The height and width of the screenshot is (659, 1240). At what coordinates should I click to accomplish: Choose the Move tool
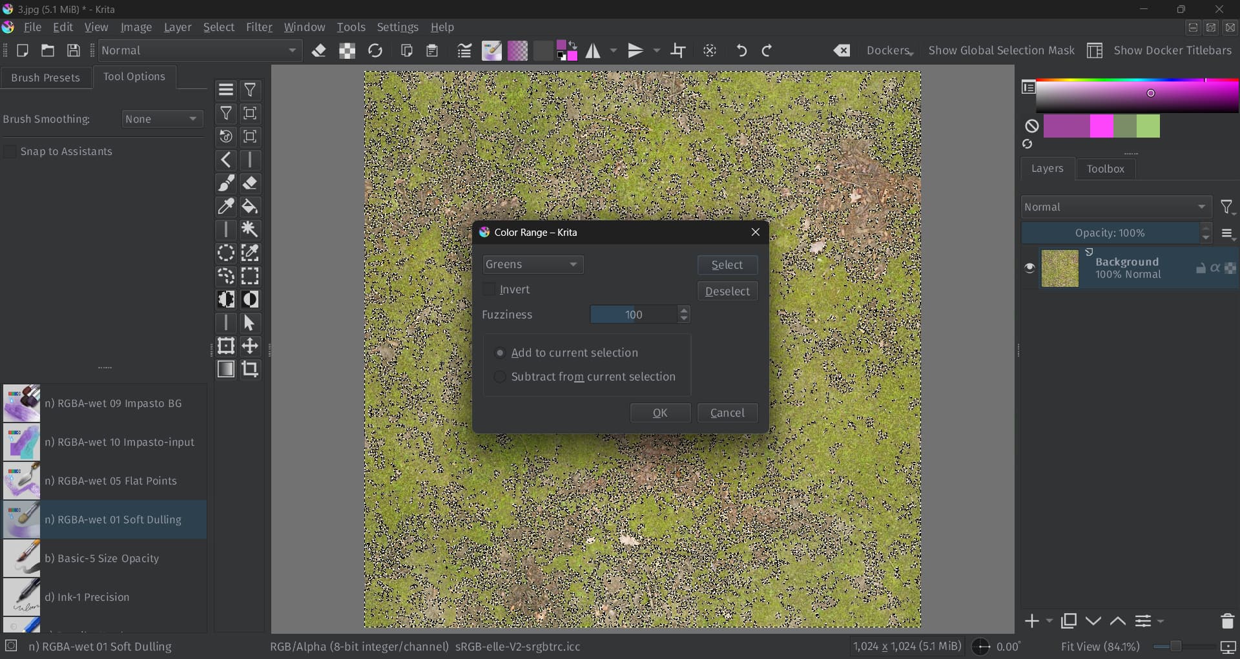[x=250, y=346]
